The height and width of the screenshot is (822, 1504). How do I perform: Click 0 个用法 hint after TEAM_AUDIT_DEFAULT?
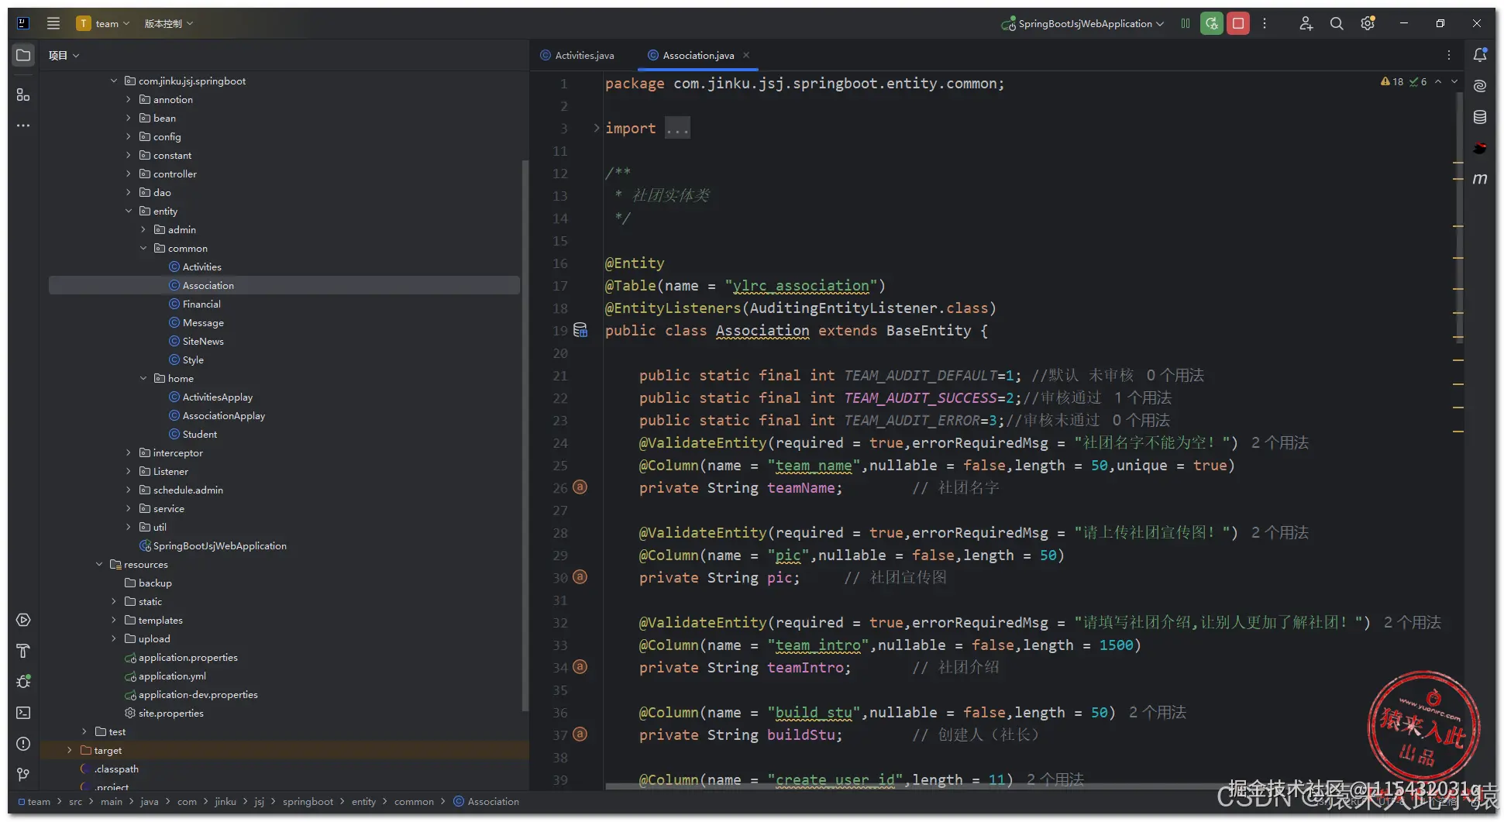coord(1175,375)
